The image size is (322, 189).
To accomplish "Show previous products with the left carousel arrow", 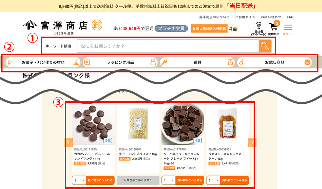I will pos(69,143).
